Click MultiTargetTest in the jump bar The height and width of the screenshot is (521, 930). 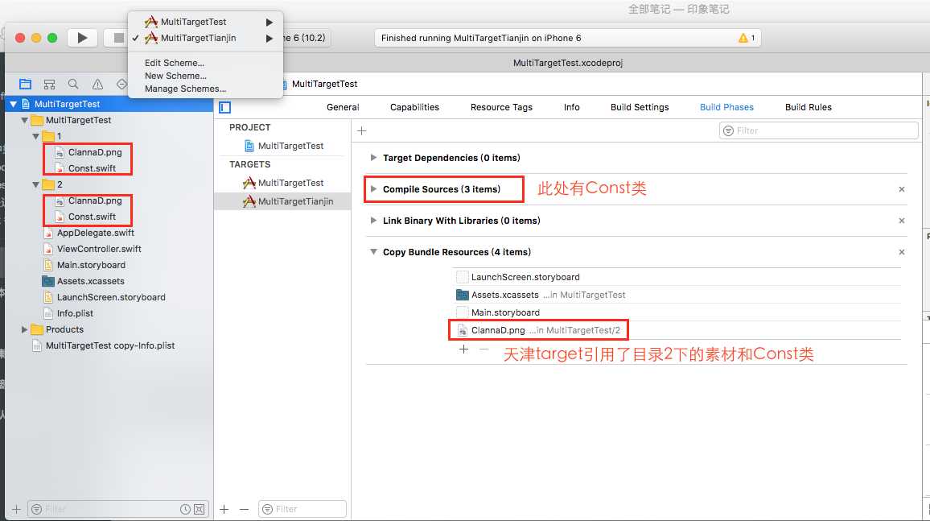point(324,85)
